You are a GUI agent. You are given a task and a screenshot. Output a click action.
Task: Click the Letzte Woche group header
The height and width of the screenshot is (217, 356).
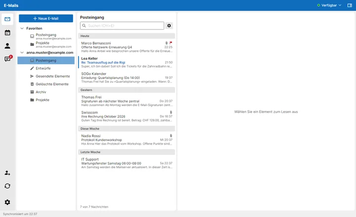tap(127, 152)
